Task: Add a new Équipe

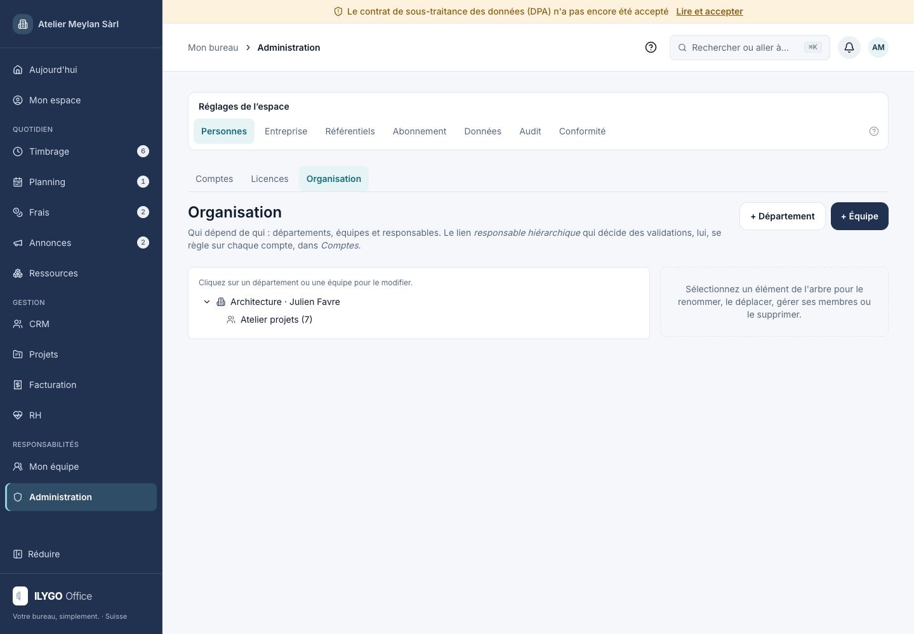Action: click(x=859, y=216)
